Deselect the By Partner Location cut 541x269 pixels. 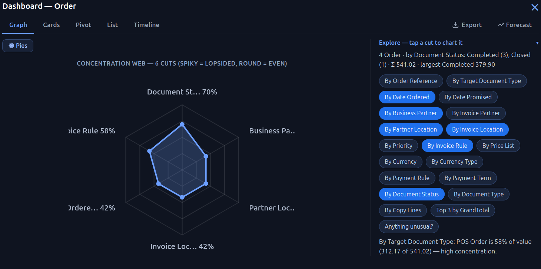(411, 129)
